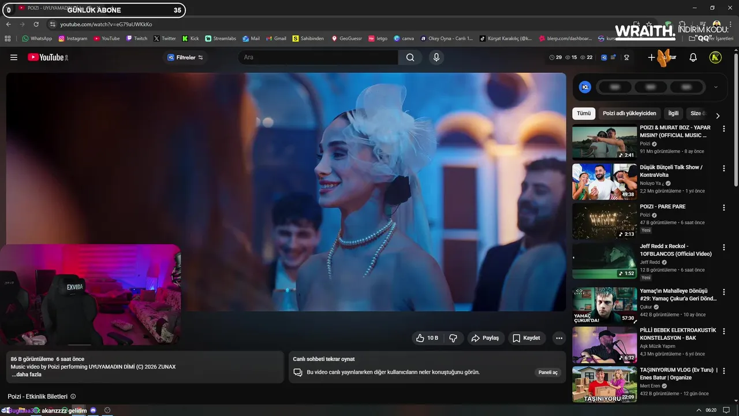Open the Poizi - Etkinlik Biletleri link
The height and width of the screenshot is (416, 739).
pos(38,396)
